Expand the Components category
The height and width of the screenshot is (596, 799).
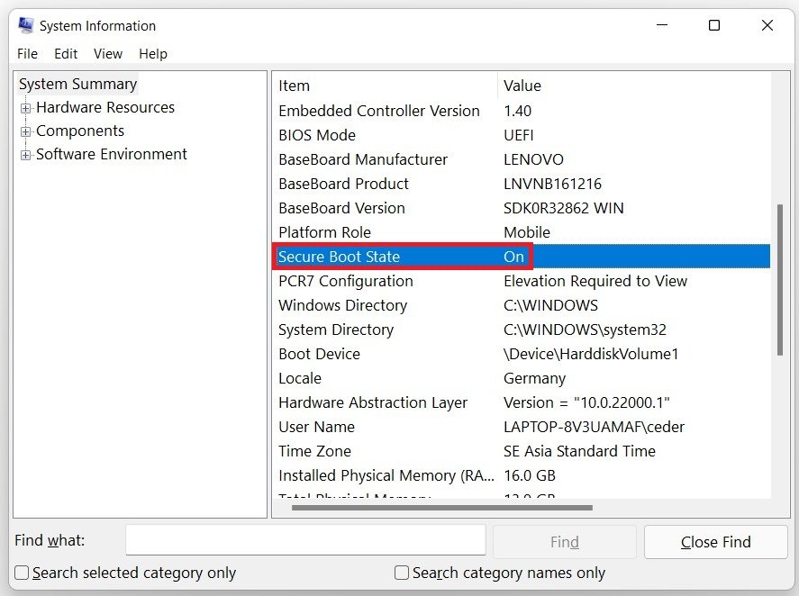26,131
